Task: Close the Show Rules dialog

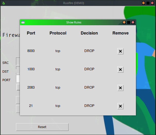Action: (133, 22)
